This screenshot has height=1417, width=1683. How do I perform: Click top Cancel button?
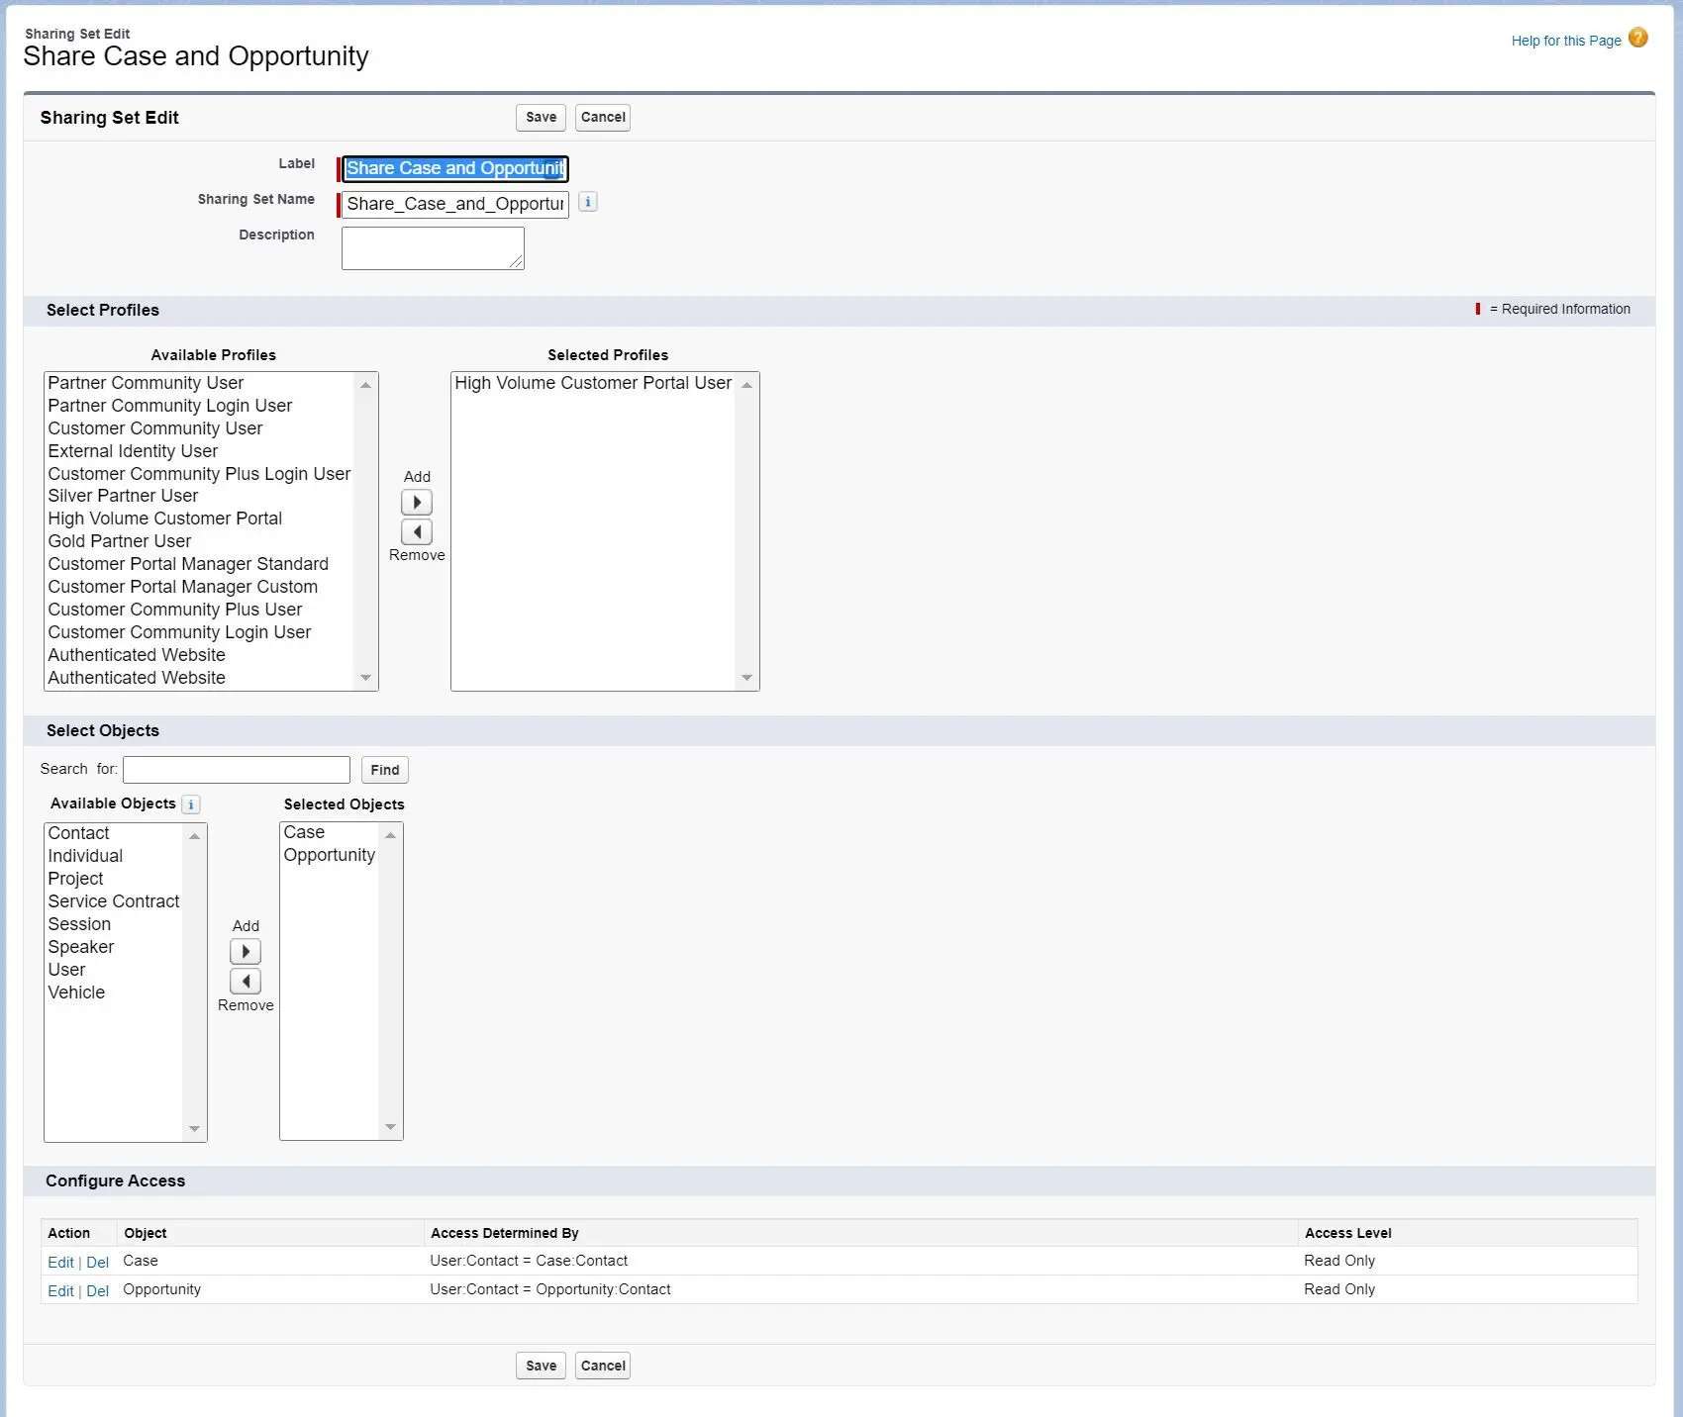pyautogui.click(x=603, y=117)
